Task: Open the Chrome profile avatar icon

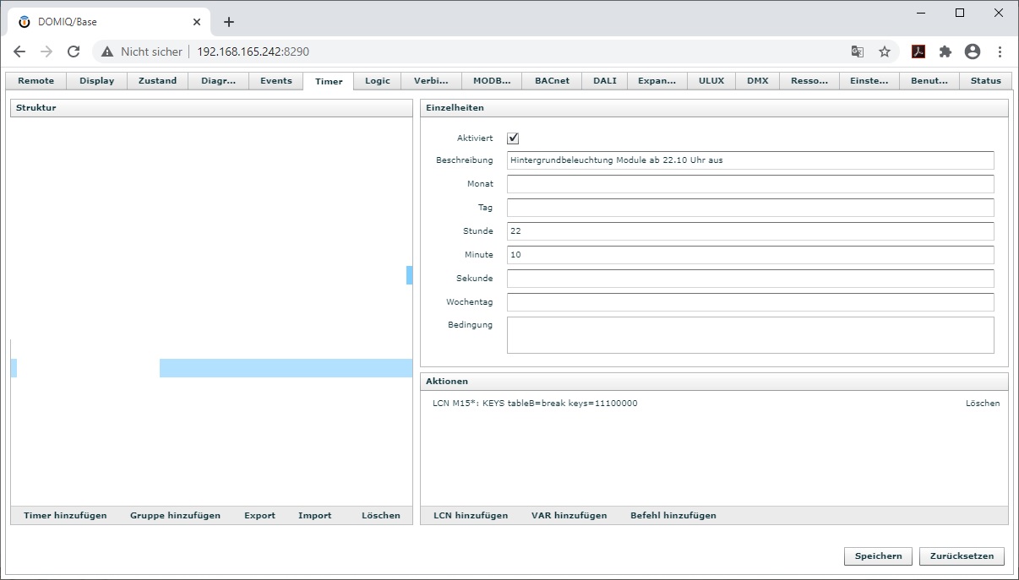Action: point(973,51)
